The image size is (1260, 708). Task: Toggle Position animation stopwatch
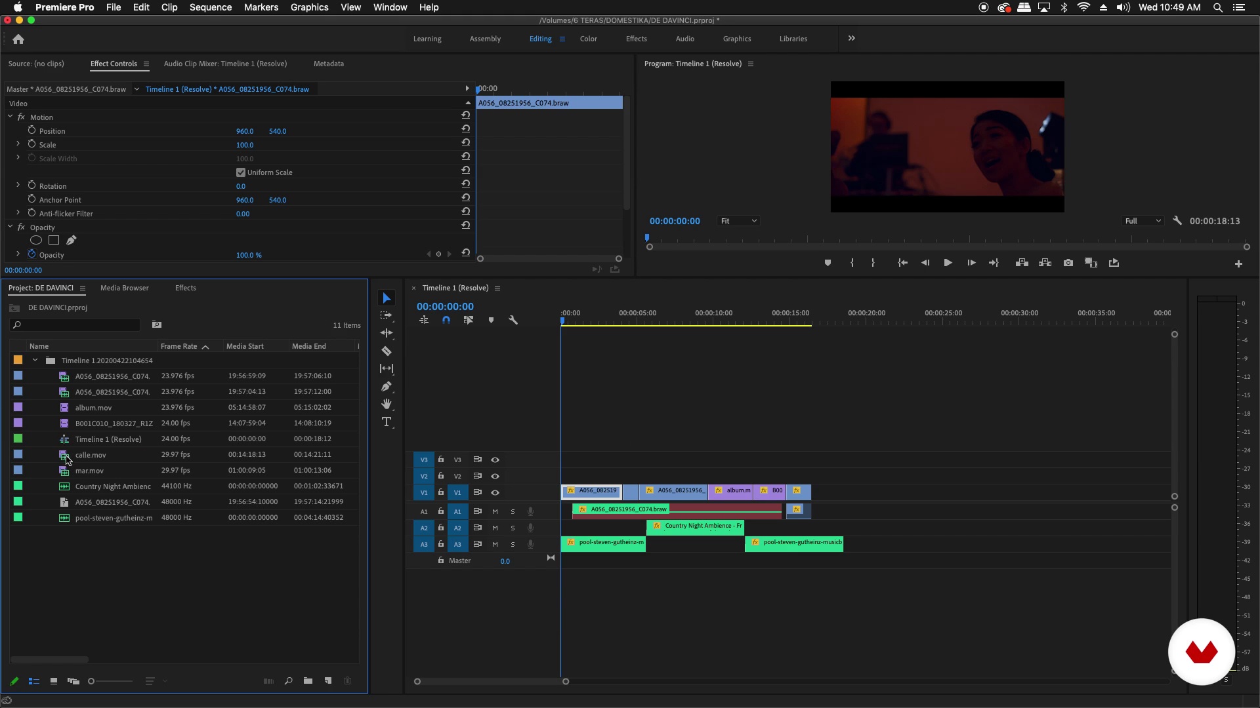31,130
